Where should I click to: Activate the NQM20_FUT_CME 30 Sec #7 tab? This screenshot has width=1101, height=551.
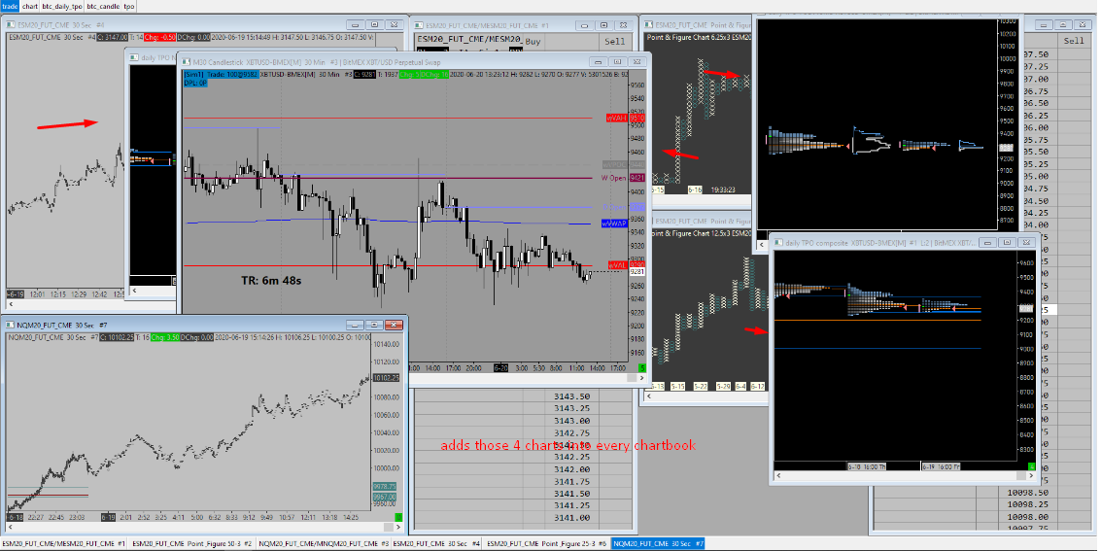coord(658,544)
